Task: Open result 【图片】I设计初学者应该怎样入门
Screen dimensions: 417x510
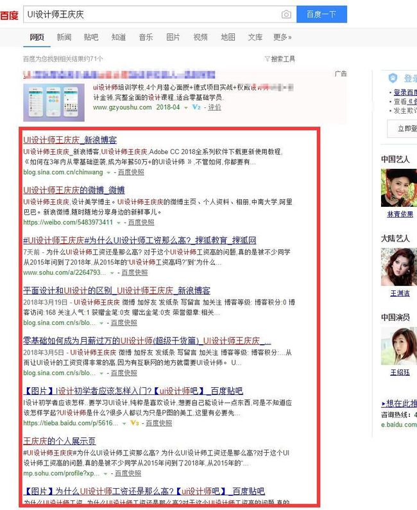Action: [133, 391]
